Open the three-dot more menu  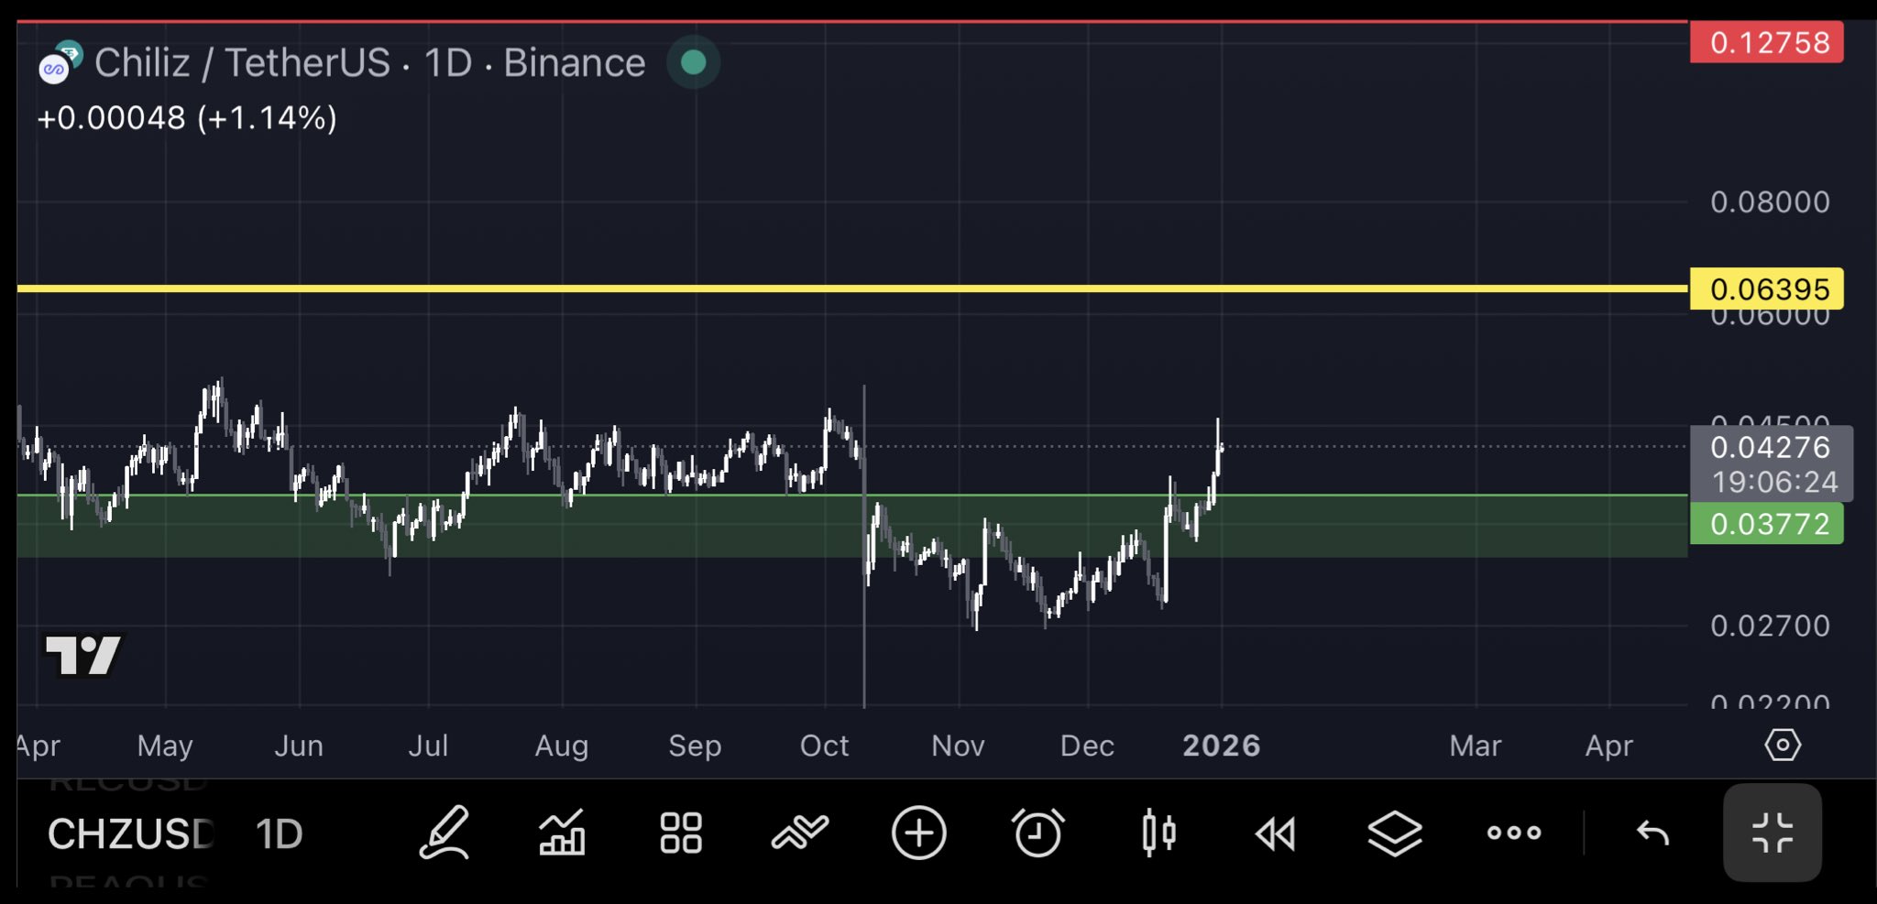click(x=1513, y=833)
